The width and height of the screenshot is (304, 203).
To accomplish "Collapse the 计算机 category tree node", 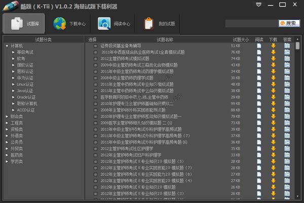I will click(7, 46).
